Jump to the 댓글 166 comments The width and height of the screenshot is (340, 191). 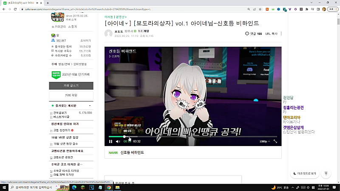[253, 34]
